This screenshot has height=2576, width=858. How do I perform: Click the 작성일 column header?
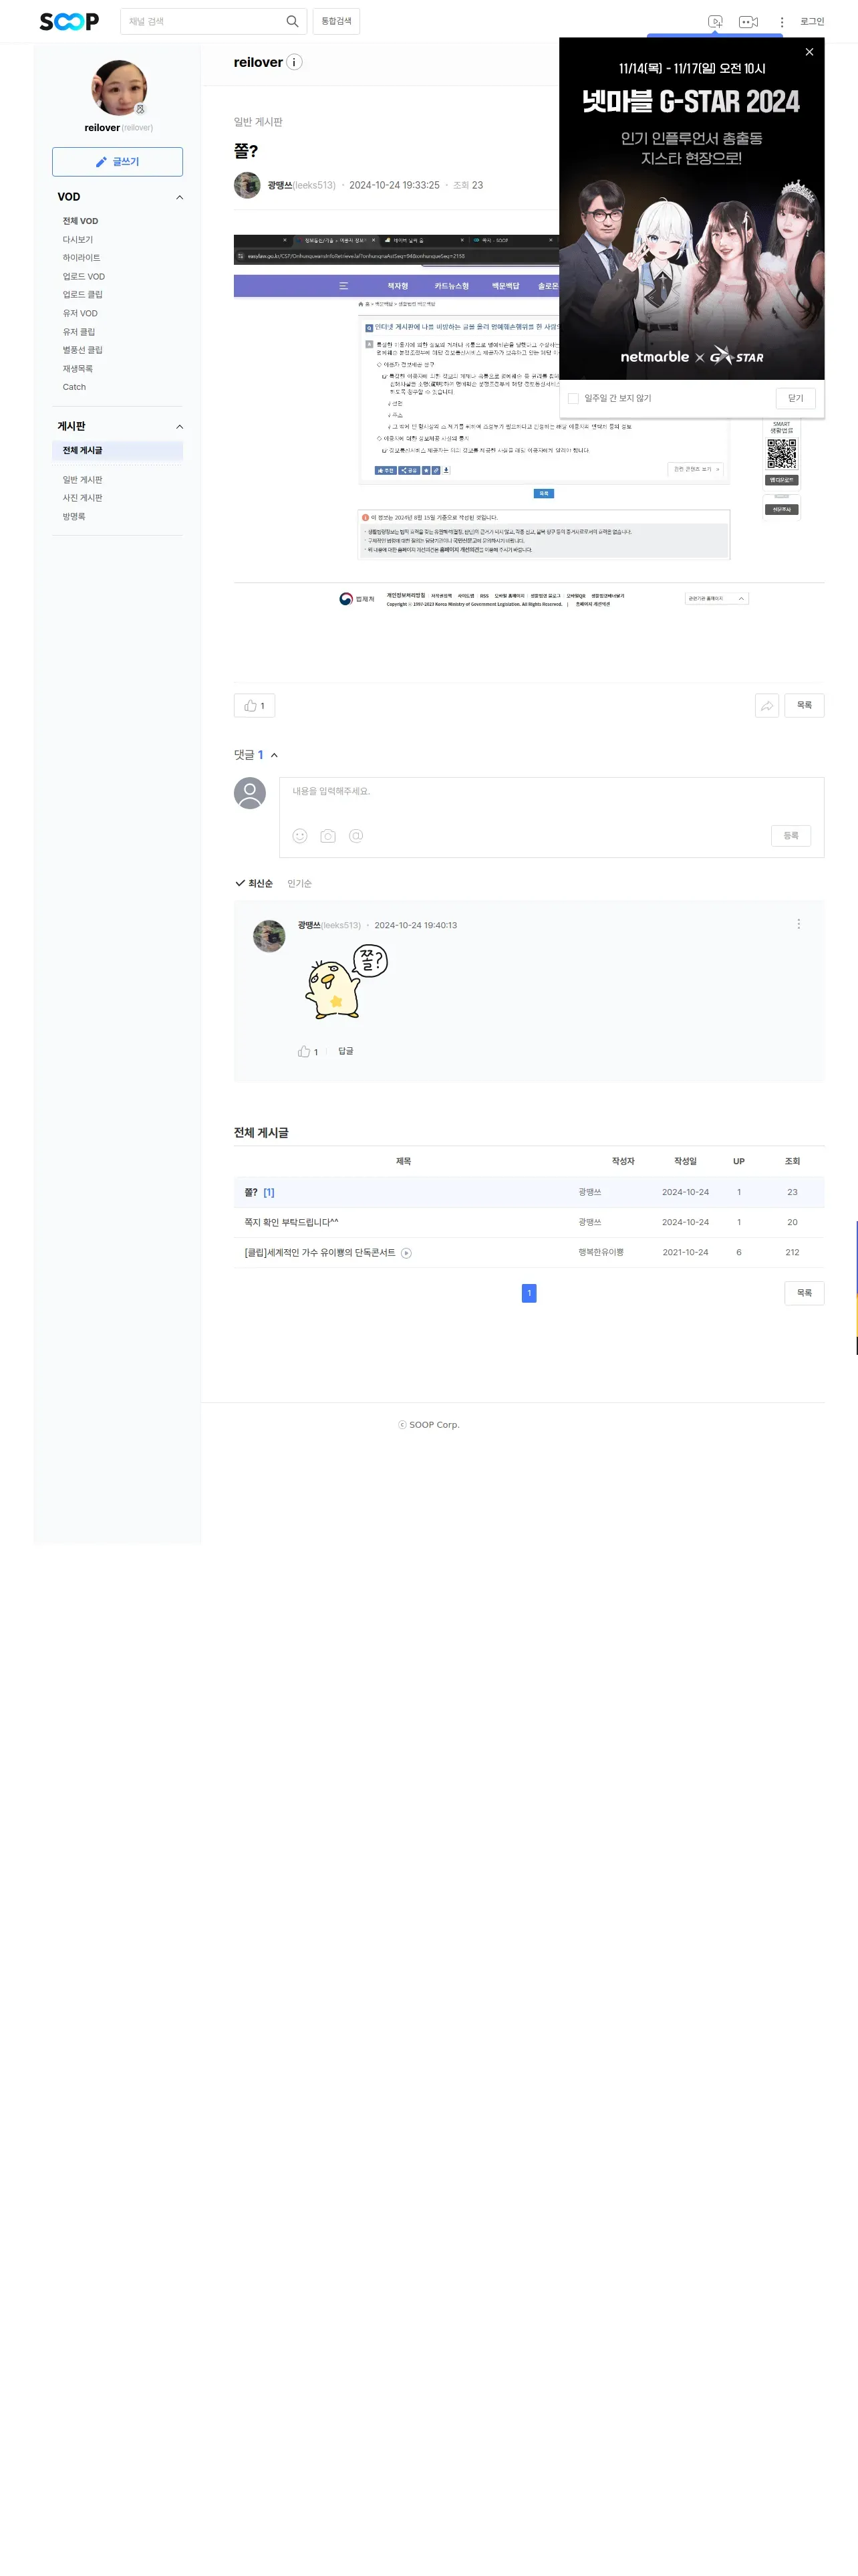tap(685, 1162)
